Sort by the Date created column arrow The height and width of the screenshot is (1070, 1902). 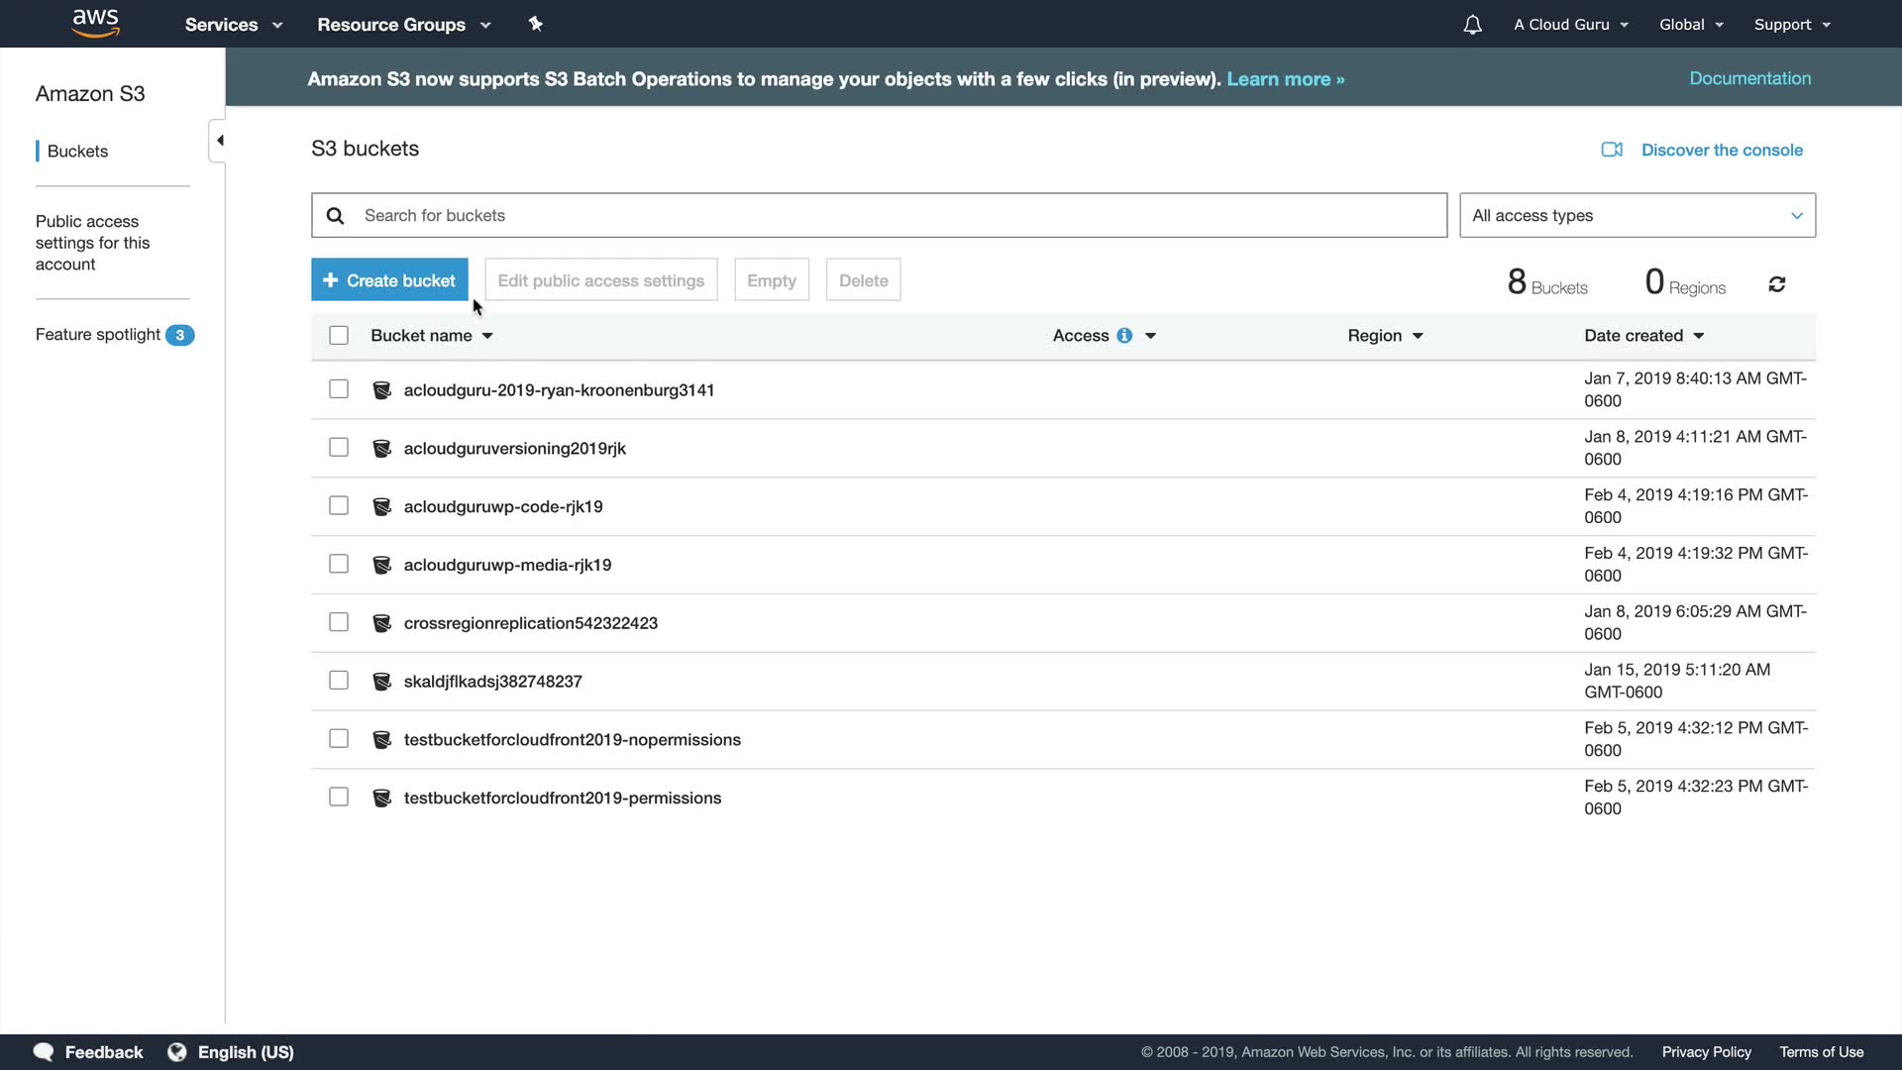pos(1698,336)
